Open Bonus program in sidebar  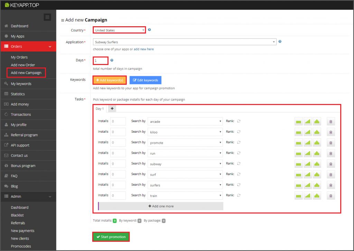[23, 166]
